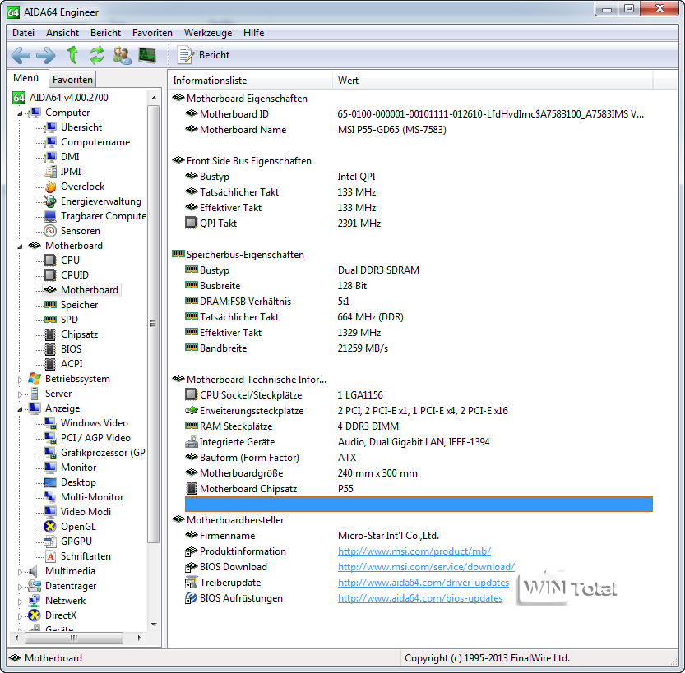Click the users icon in toolbar
Screen dimensions: 685x673
tap(122, 55)
